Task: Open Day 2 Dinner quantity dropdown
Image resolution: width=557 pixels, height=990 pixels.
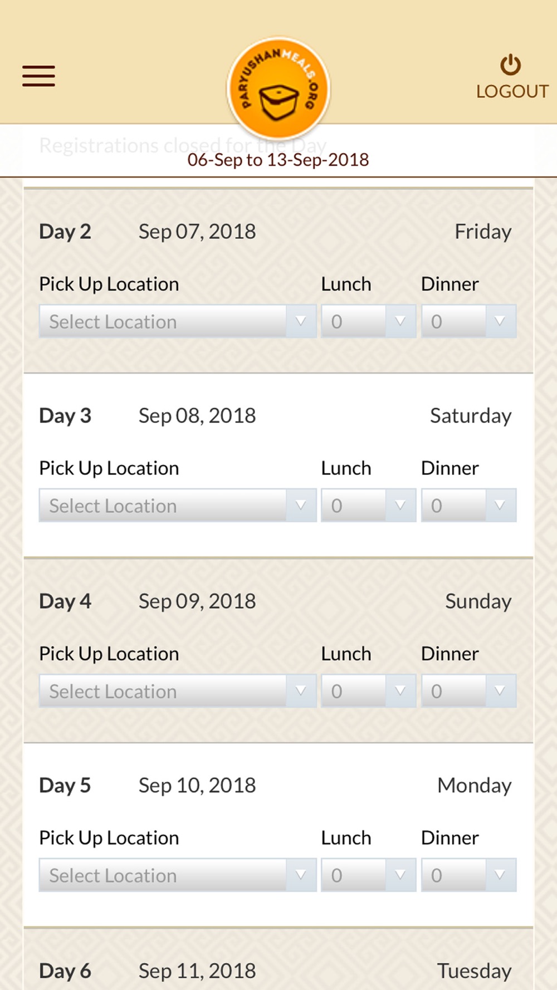Action: [x=468, y=321]
